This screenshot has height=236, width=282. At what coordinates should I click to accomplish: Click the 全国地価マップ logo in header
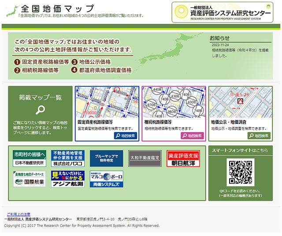[57, 10]
